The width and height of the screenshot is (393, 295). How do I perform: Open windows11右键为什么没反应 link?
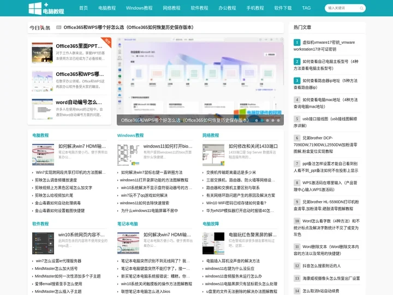tap(230, 268)
